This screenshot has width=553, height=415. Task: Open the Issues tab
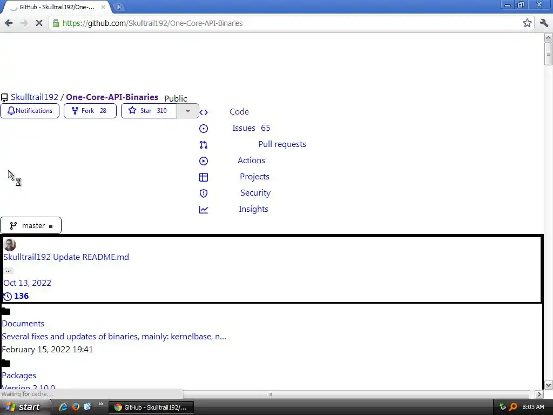pos(251,128)
